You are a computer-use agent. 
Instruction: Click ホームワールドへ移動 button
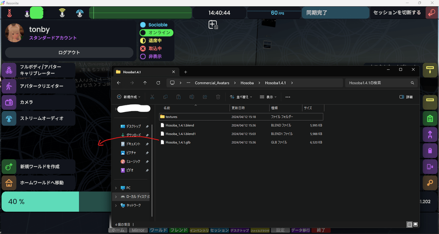coord(38,183)
